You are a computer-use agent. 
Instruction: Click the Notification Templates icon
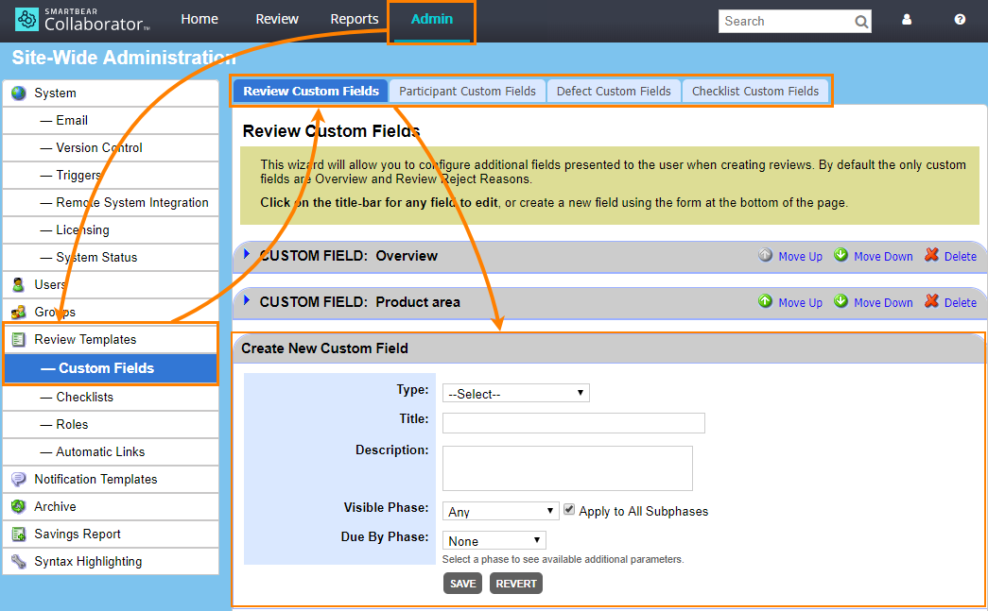point(19,479)
